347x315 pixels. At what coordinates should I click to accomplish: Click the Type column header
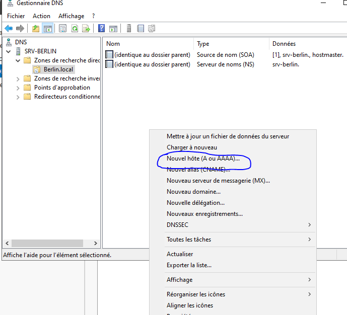pyautogui.click(x=203, y=44)
